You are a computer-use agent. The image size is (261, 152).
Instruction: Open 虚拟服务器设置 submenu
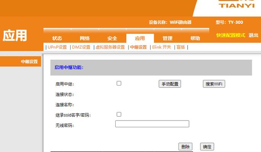pyautogui.click(x=110, y=47)
